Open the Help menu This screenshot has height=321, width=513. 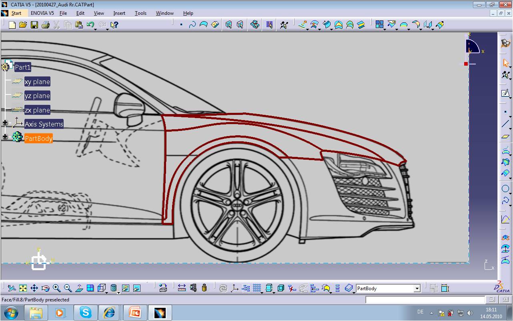188,13
